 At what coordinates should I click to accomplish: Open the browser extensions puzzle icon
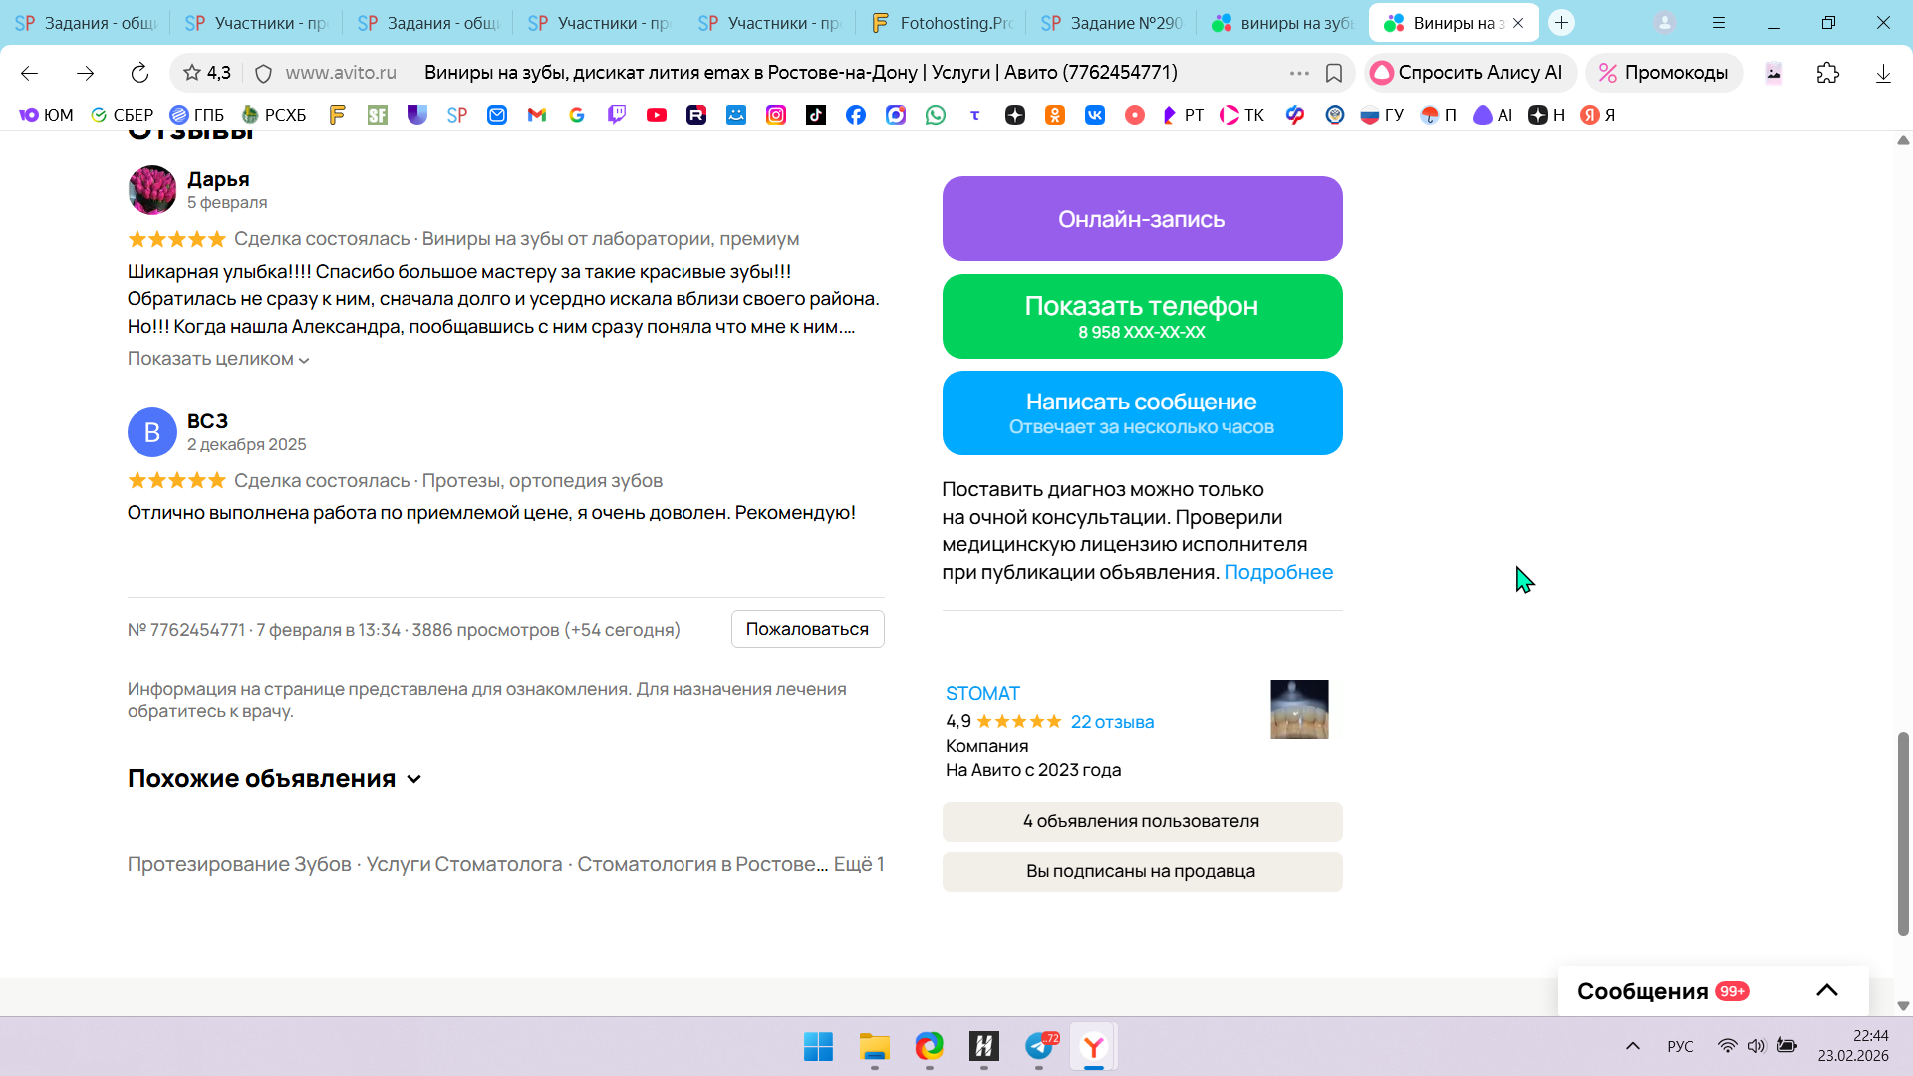(1827, 73)
